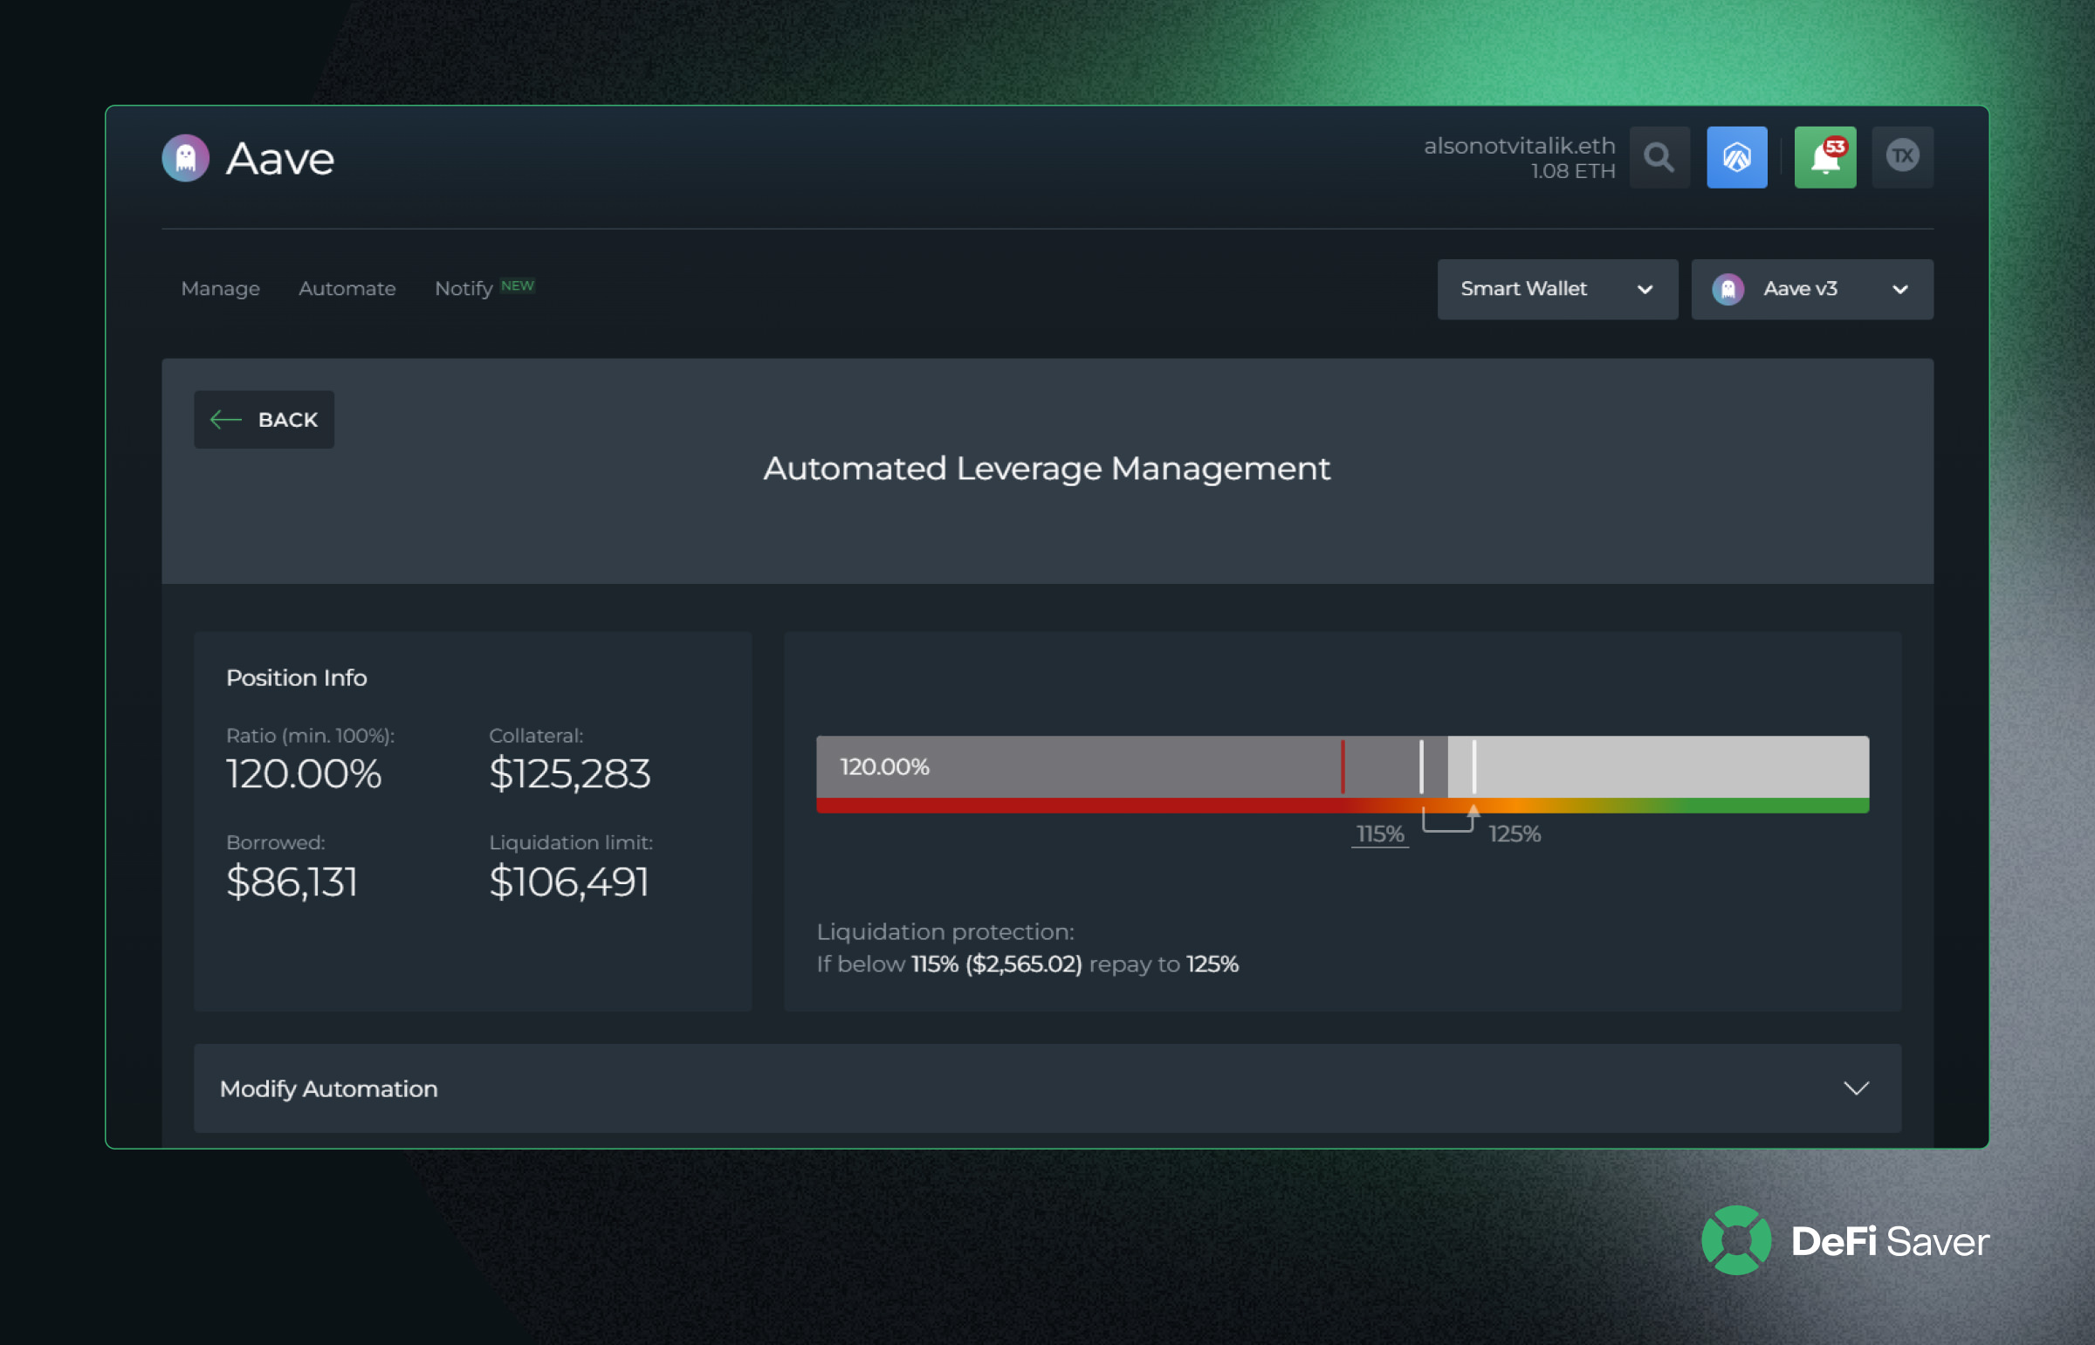Click the 125% target ratio label
2095x1345 pixels.
coord(1515,834)
